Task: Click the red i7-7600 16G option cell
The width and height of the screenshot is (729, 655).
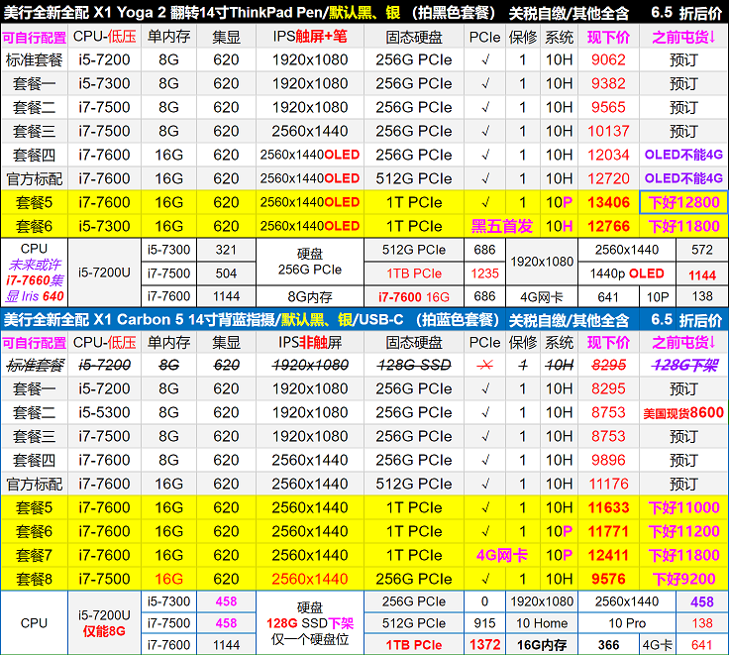Action: click(414, 297)
